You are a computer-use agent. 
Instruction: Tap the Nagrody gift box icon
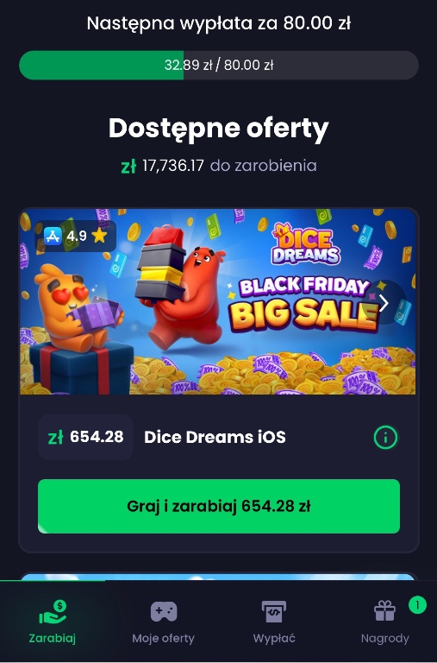tap(384, 611)
